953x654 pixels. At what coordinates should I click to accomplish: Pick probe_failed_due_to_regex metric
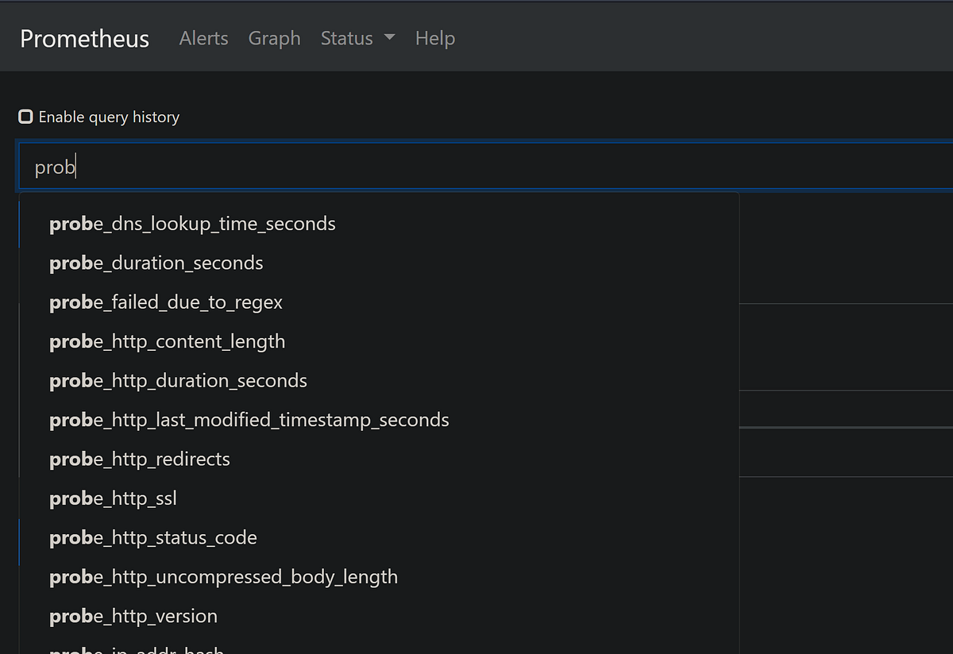pos(166,302)
